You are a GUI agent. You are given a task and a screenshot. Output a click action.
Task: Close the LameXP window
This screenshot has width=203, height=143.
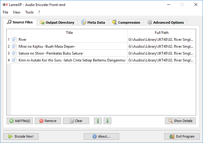point(196,5)
